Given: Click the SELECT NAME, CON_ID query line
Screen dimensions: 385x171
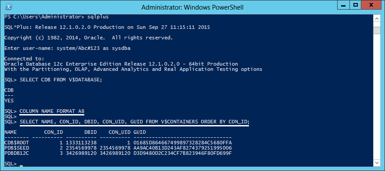Looking at the screenshot, I should tap(135, 122).
